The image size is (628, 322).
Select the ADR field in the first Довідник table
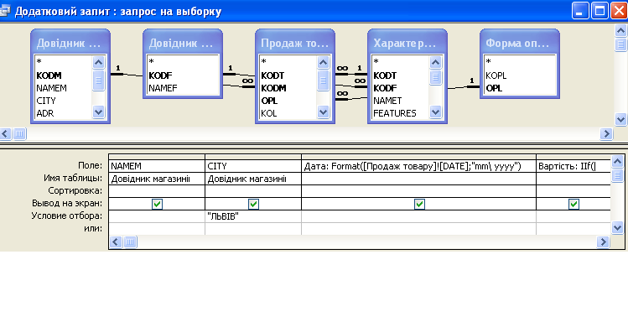tap(45, 114)
